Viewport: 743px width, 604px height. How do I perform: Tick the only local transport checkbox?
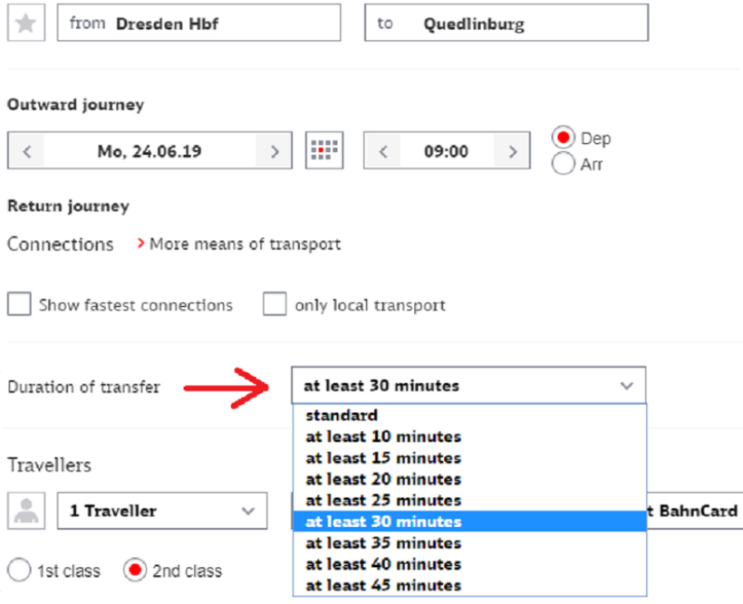(x=275, y=305)
